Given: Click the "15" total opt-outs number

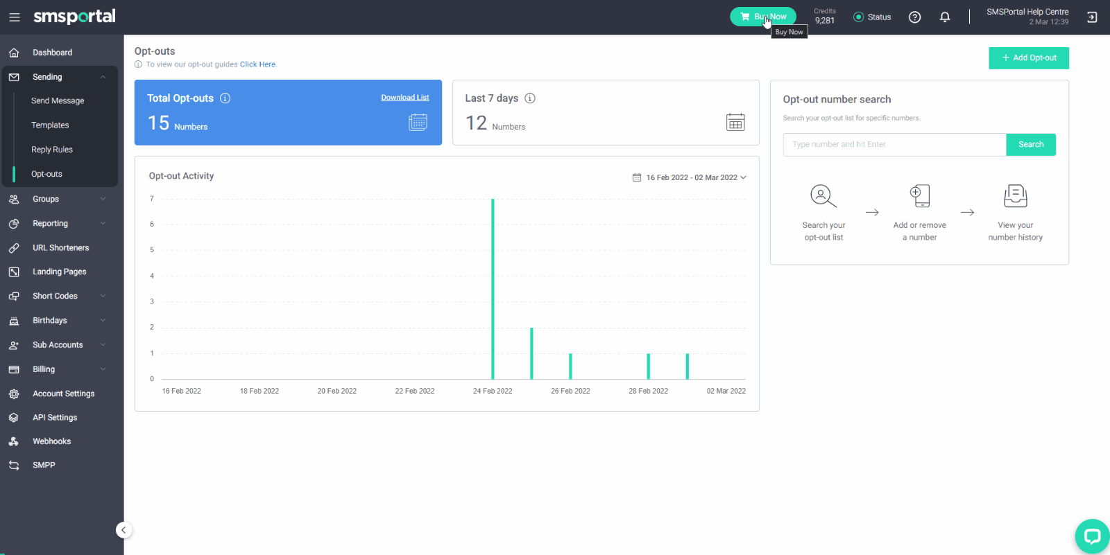Looking at the screenshot, I should pos(158,123).
